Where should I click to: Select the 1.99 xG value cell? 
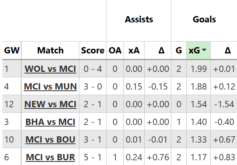click(x=198, y=69)
